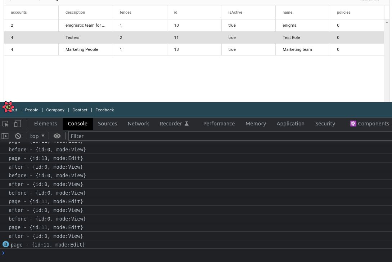The height and width of the screenshot is (262, 392).
Task: Open the Network tab
Action: click(x=138, y=124)
